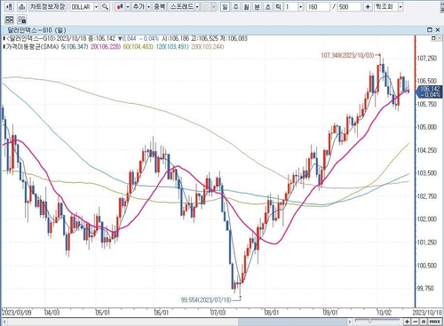Select the 주 (weekly) period toggle
Viewport: 444px width, 326px height.
(235, 6)
